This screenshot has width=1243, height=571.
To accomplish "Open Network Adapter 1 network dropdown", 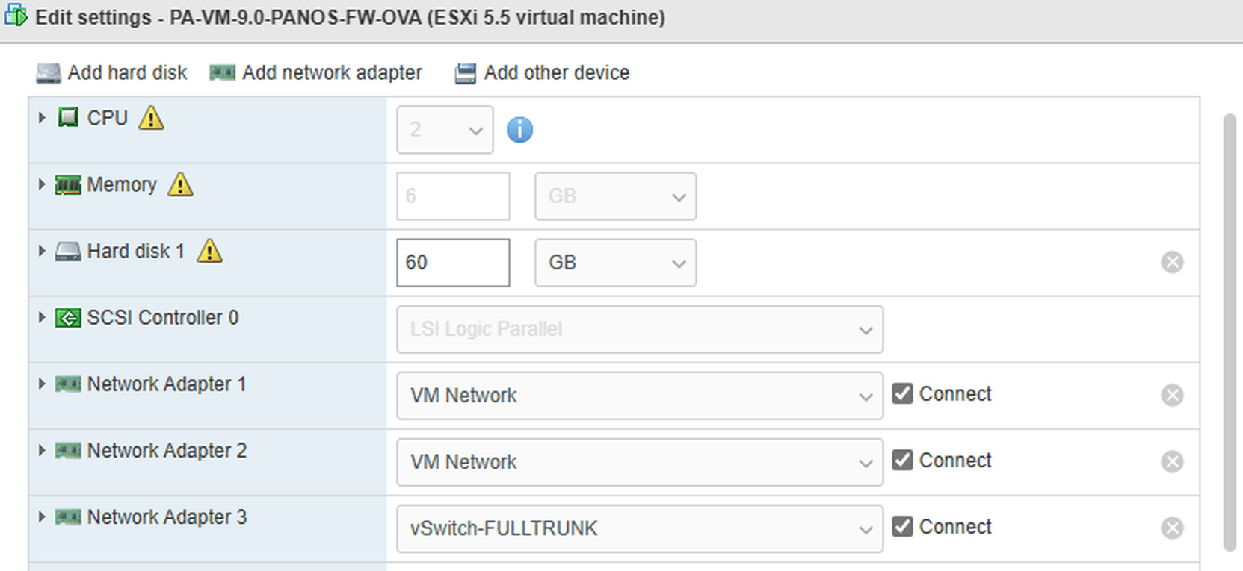I will 640,396.
